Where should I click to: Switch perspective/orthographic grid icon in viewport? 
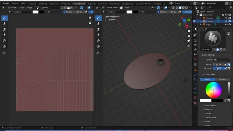click(189, 45)
